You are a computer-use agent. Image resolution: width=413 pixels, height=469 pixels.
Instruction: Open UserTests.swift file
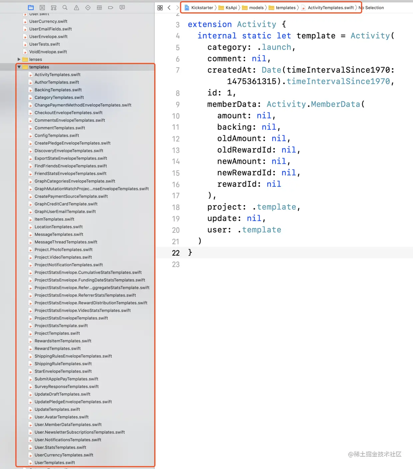click(44, 44)
